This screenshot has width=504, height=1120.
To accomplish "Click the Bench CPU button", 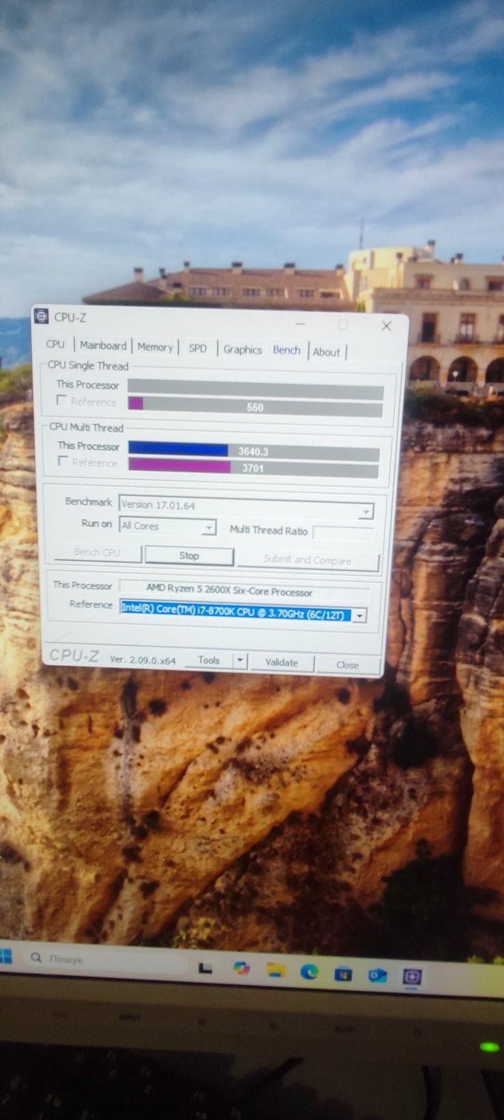I will (x=97, y=552).
